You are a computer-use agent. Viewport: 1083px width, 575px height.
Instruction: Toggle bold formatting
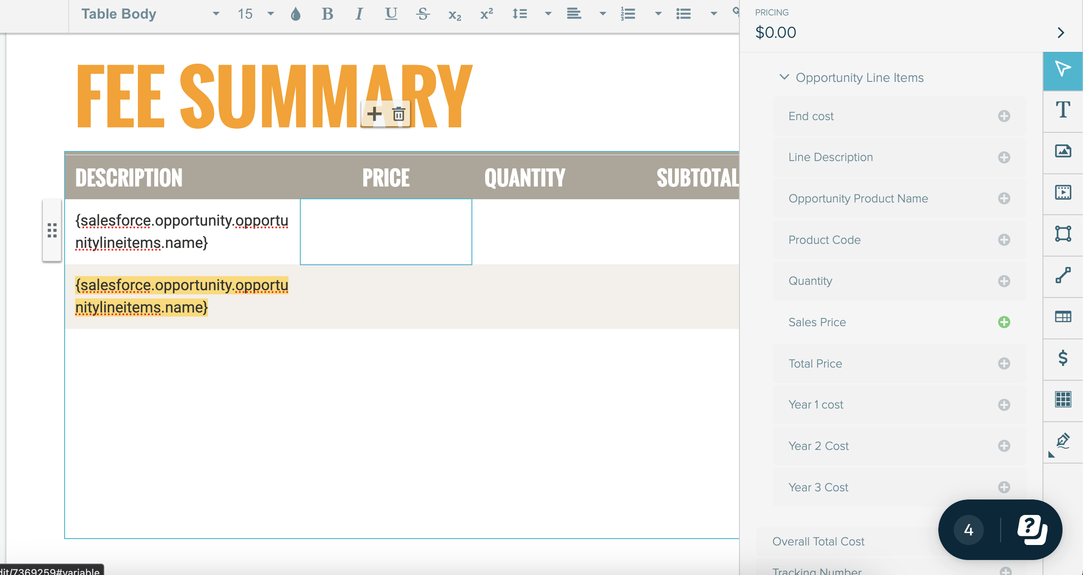(x=327, y=14)
